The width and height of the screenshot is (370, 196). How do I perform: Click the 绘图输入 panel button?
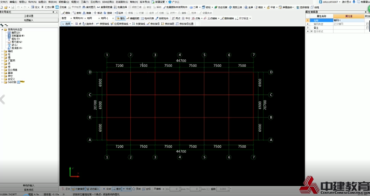pyautogui.click(x=29, y=20)
